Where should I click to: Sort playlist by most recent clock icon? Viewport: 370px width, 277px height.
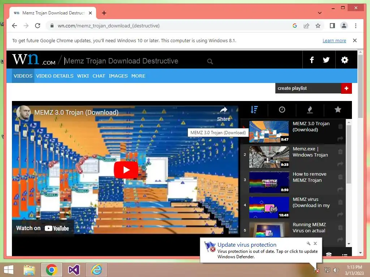coord(282,110)
